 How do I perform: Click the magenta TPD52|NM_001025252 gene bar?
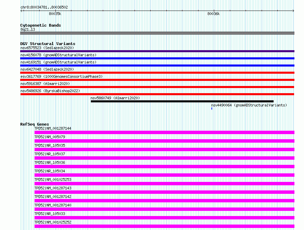coord(164,226)
